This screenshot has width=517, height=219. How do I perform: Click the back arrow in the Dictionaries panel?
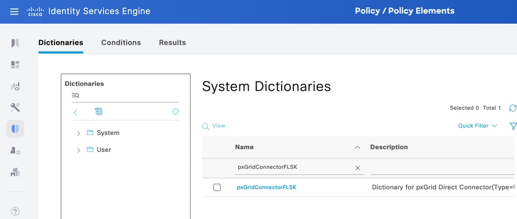[75, 113]
